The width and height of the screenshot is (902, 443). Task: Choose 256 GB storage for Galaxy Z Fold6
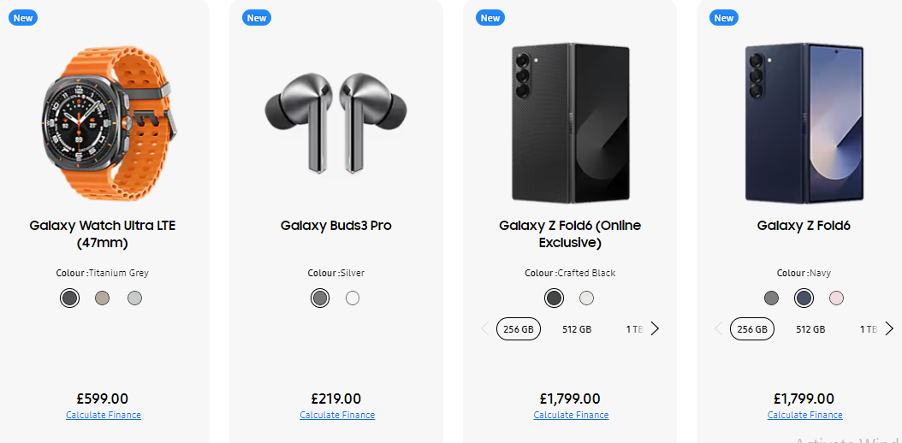752,329
